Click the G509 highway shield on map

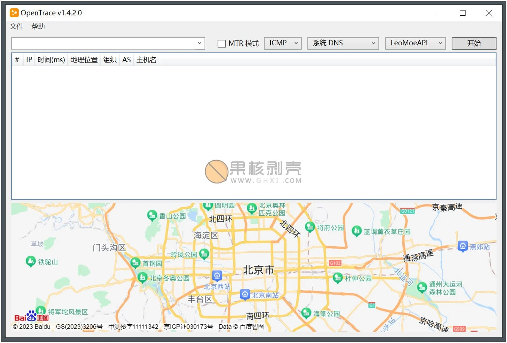tap(459, 329)
